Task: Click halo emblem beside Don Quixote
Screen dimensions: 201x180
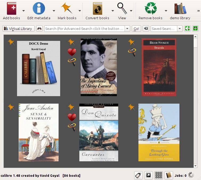Action: [x=72, y=127]
